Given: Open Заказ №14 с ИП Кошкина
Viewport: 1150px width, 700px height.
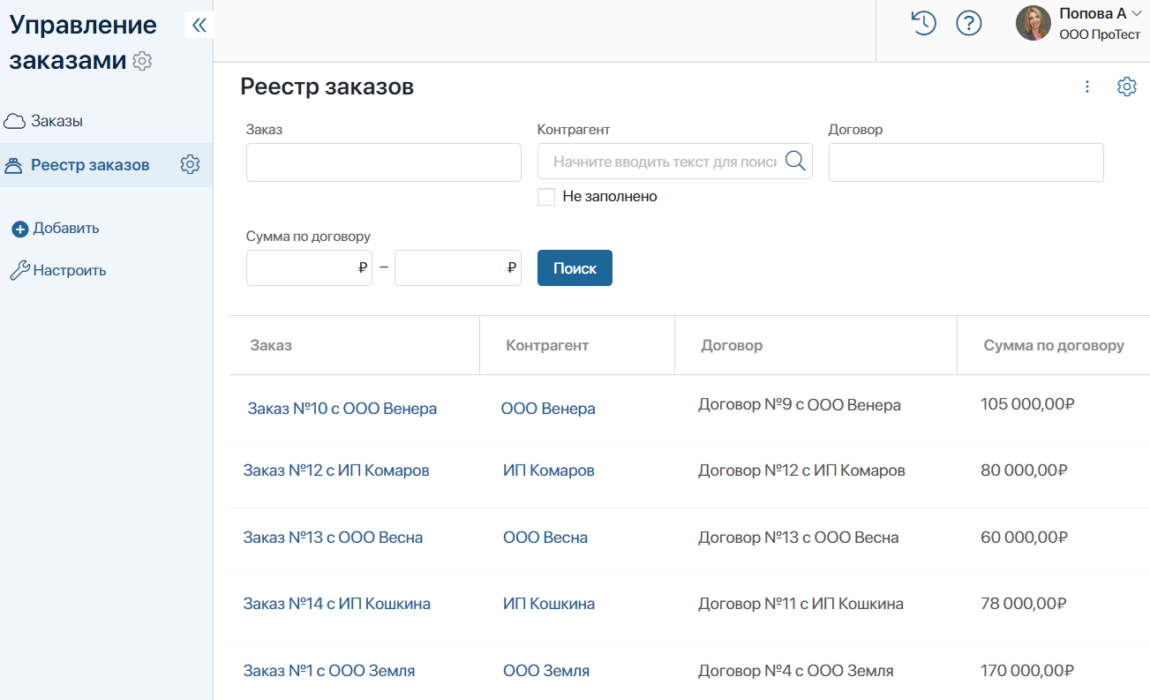Looking at the screenshot, I should click(337, 604).
